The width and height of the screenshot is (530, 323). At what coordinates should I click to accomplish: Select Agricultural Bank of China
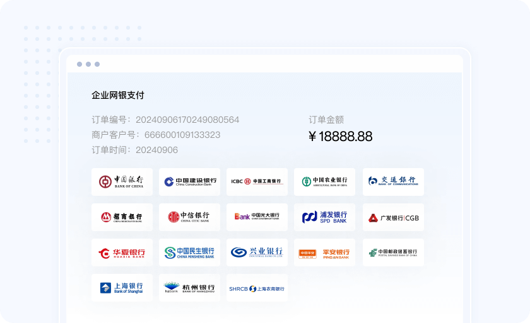(324, 182)
